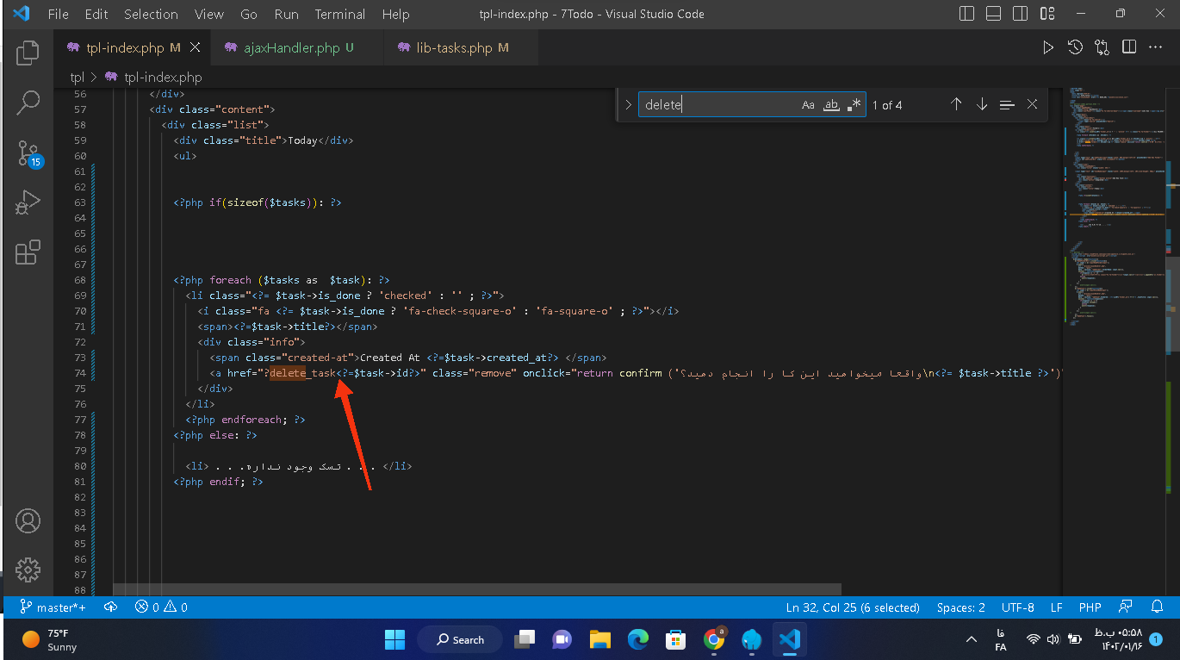Toggle Match Case in find widget
The height and width of the screenshot is (660, 1180).
pos(808,104)
